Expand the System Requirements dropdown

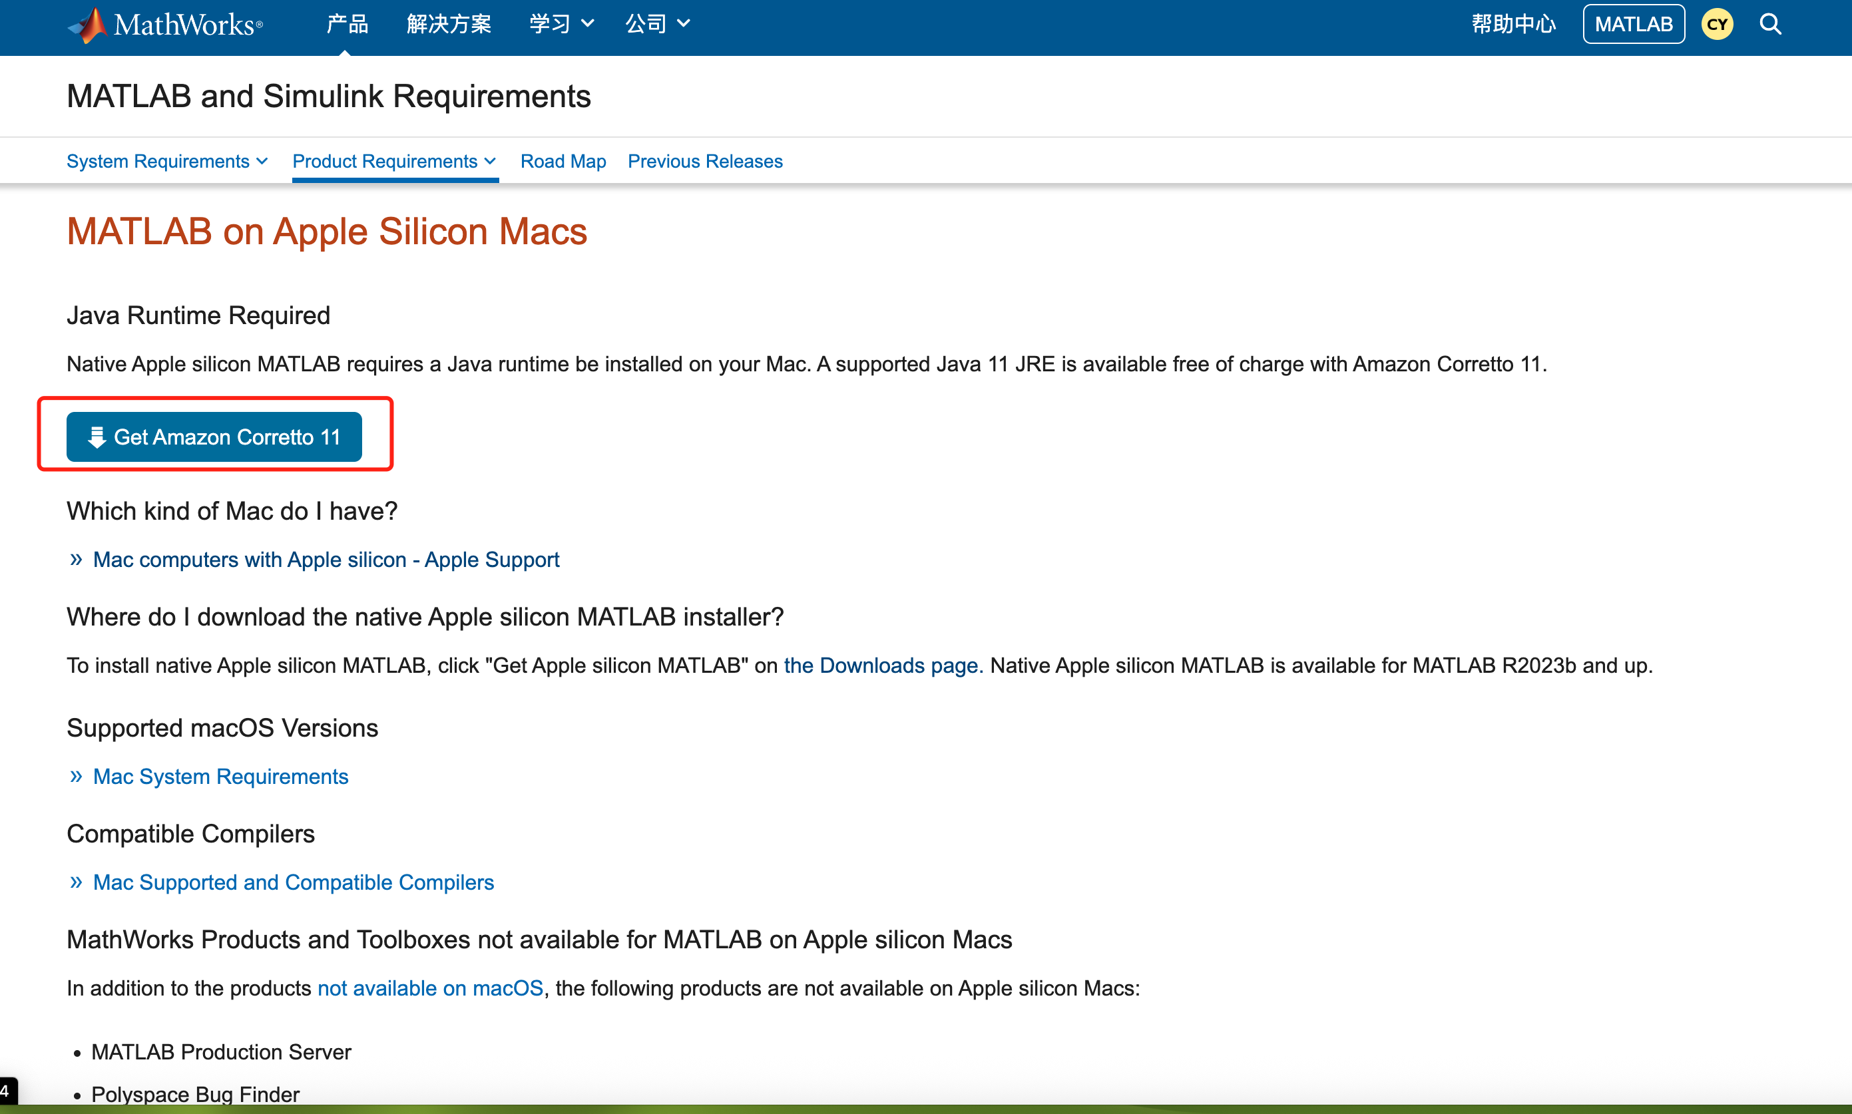(x=166, y=162)
